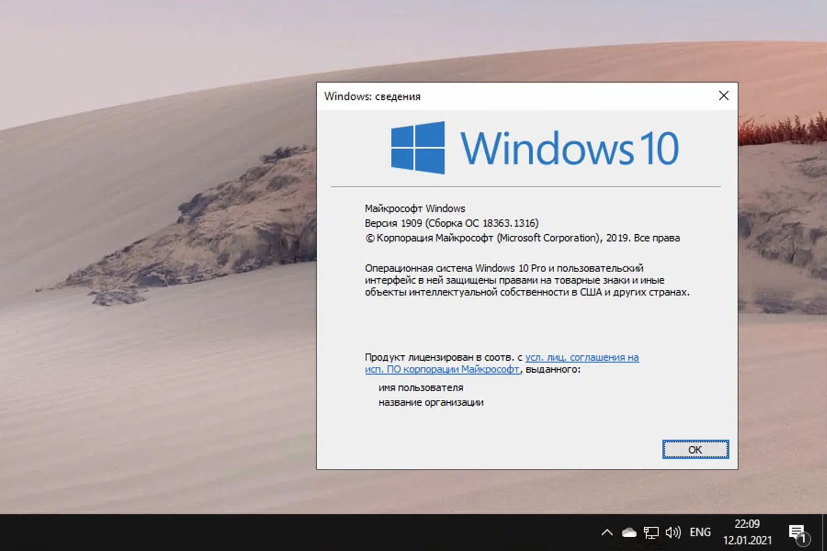827x551 pixels.
Task: Click the volume speaker icon
Action: (x=673, y=532)
